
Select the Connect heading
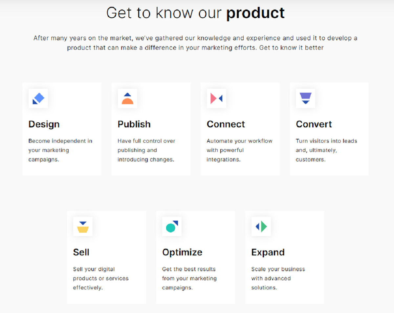point(226,124)
